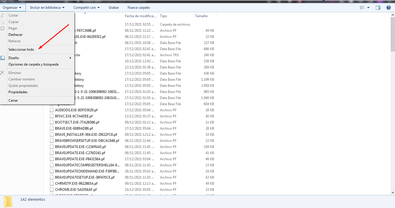This screenshot has width=395, height=208.
Task: Click the Carpeta de archivos type cell
Action: (x=175, y=24)
